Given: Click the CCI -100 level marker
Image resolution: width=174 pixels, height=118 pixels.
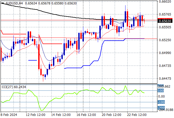Looking at the screenshot, I should (161, 102).
